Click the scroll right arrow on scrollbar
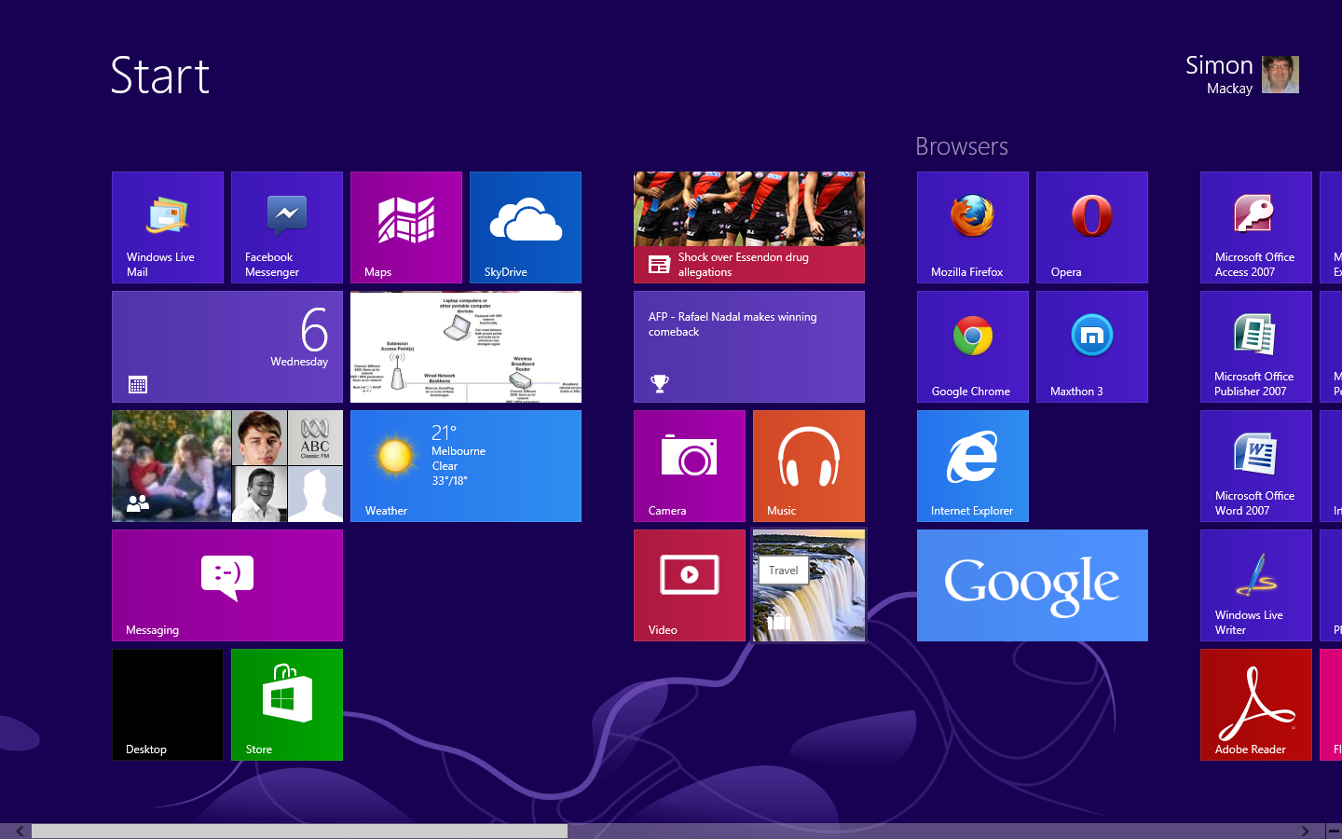This screenshot has height=839, width=1342. click(x=1305, y=831)
